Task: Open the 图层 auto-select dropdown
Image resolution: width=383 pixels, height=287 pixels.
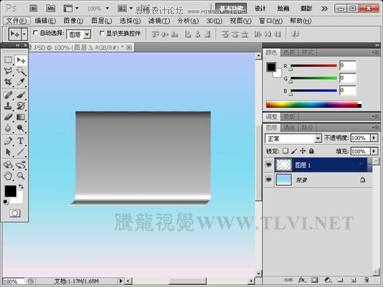Action: 87,34
